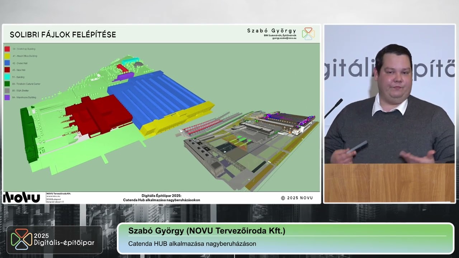459x258 pixels.
Task: Click the dark green Cultural Center swatch
Action: (7, 83)
